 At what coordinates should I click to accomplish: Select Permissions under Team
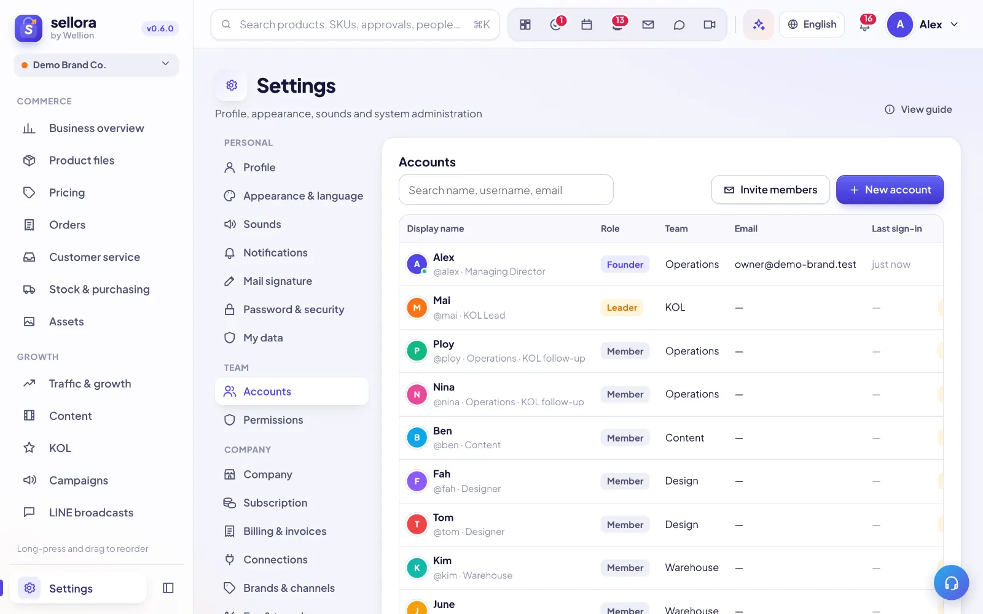point(292,420)
